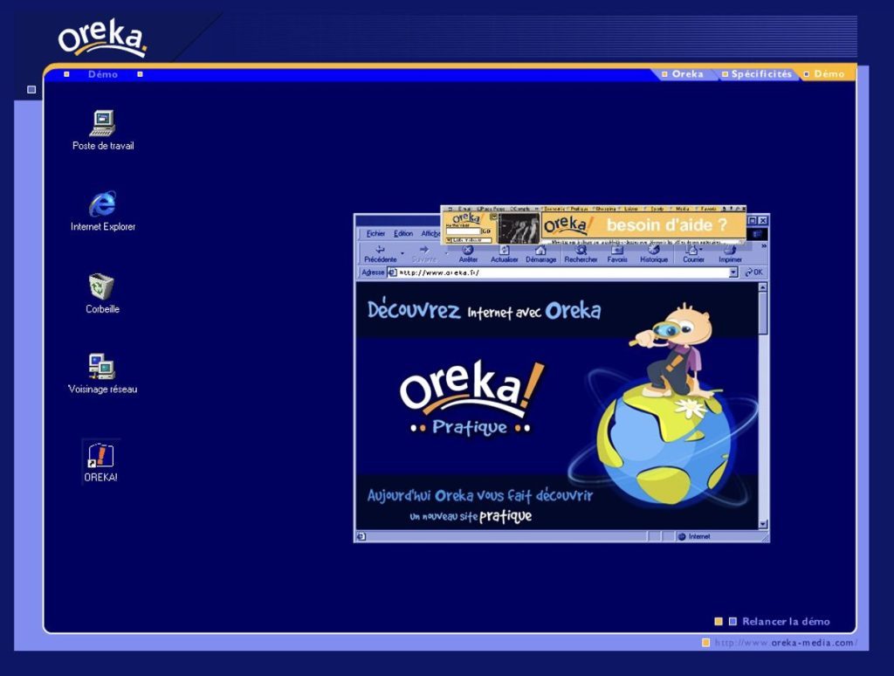Click the search field in Oreka bar
This screenshot has height=676, width=894.
point(463,231)
